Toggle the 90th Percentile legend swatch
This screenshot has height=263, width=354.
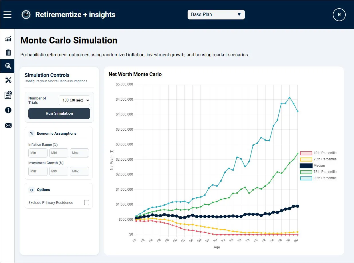pyautogui.click(x=306, y=178)
